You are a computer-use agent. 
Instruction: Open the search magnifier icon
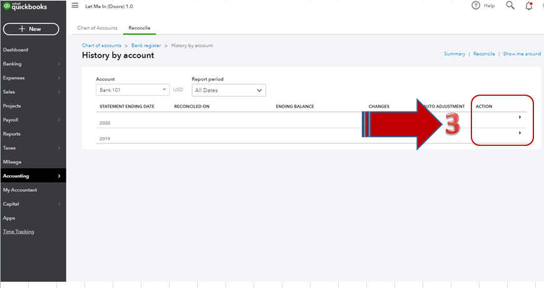(510, 5)
